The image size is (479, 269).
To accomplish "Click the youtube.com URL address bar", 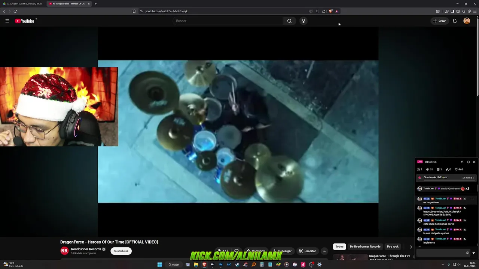I will coord(225,11).
